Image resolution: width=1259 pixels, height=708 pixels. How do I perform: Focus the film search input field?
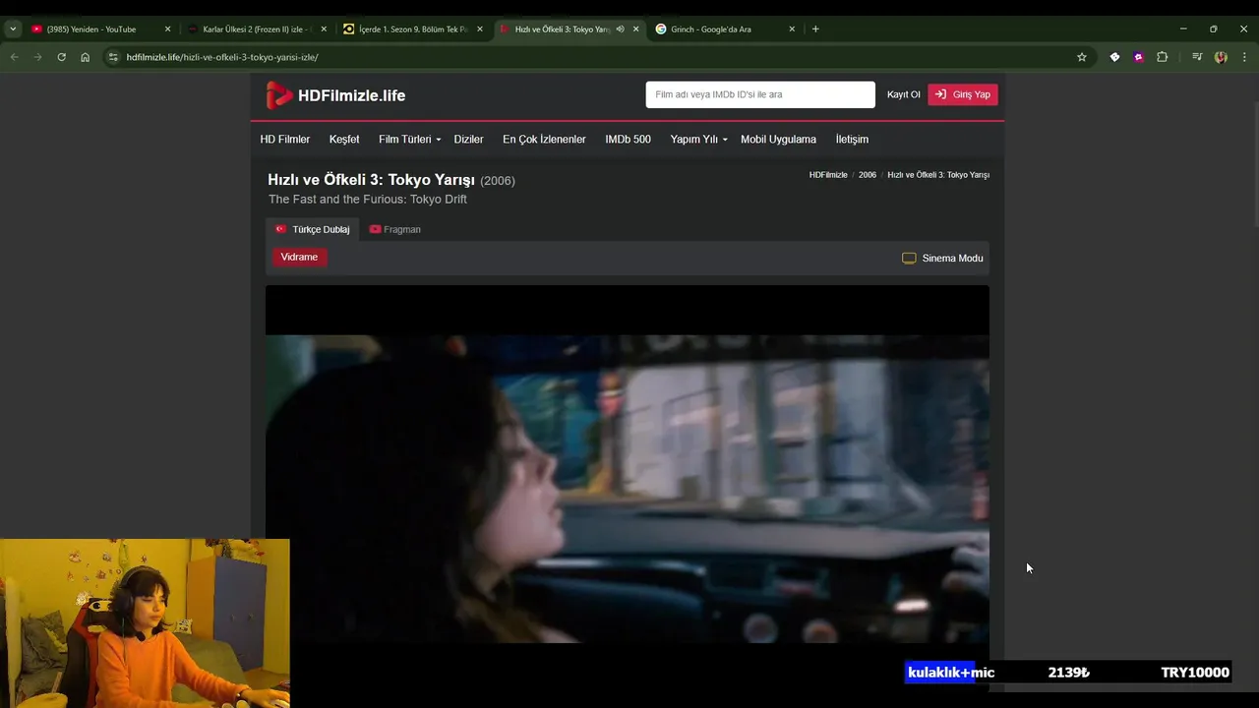pyautogui.click(x=760, y=94)
